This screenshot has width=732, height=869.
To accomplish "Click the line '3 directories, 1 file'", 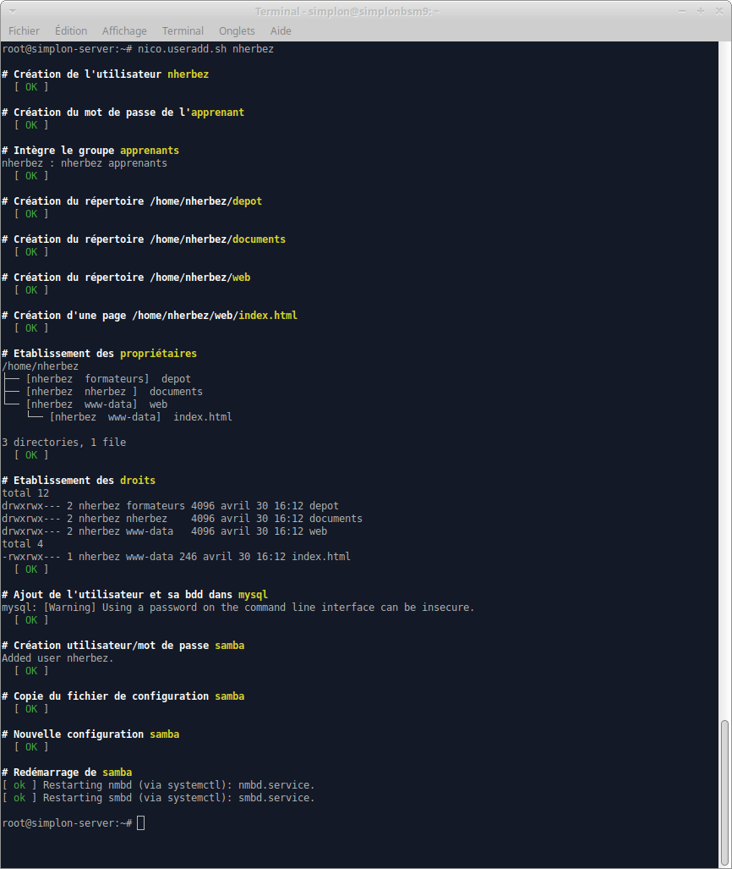I will [63, 443].
